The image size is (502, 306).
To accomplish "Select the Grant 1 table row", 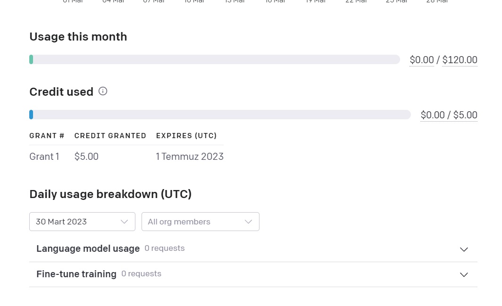I will (x=126, y=157).
